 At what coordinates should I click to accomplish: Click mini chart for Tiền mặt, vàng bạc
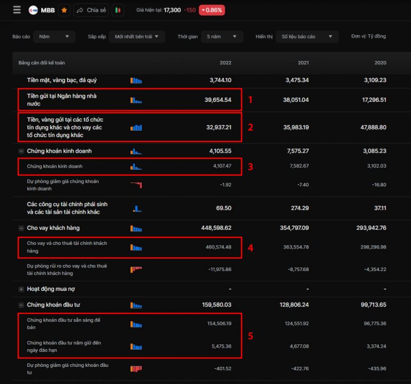[136, 80]
